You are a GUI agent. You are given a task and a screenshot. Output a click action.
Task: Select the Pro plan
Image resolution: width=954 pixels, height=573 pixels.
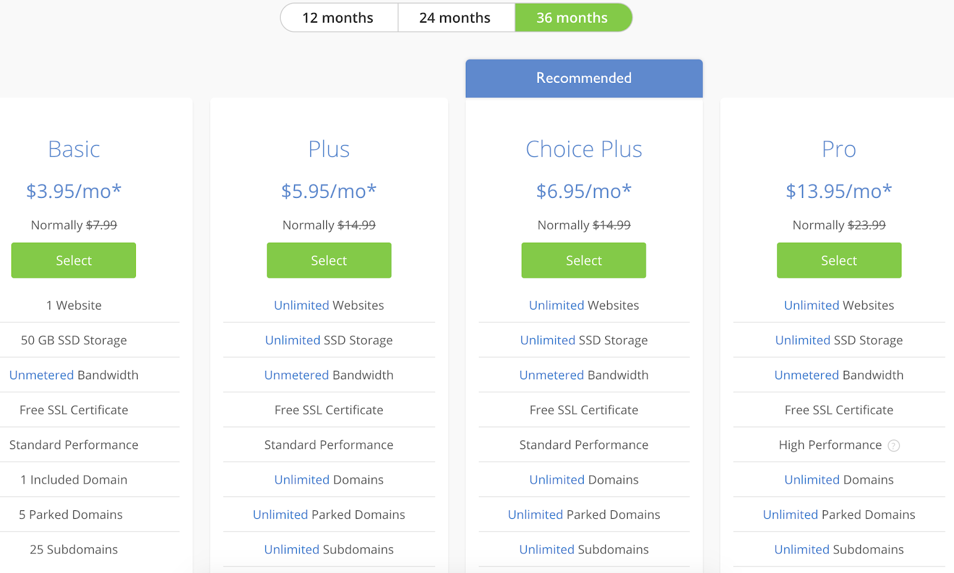[x=839, y=260]
